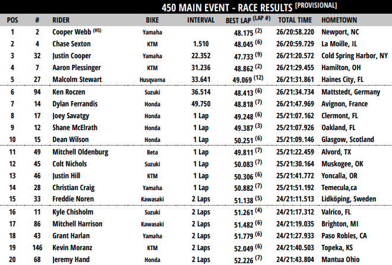Click Dean Wilson's total time 25/21:09.146
This screenshot has width=392, height=265.
(295, 139)
